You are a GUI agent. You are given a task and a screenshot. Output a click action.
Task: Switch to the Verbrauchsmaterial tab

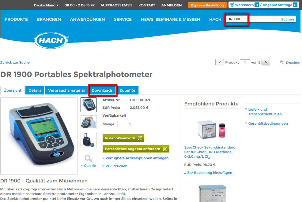coord(66,90)
